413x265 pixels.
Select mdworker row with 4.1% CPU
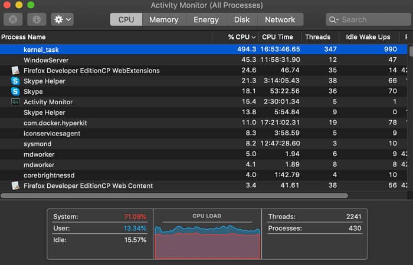[x=204, y=164]
